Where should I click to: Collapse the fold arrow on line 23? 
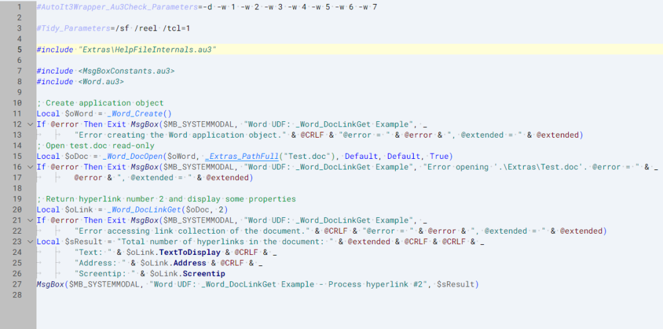30,242
